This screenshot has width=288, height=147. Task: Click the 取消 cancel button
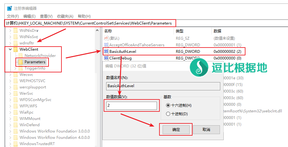coord(206,129)
